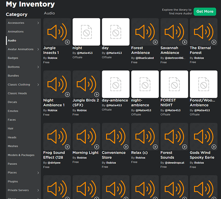
Task: Open the FOREST NIGHT placeholder thumbnail
Action: tap(174, 84)
